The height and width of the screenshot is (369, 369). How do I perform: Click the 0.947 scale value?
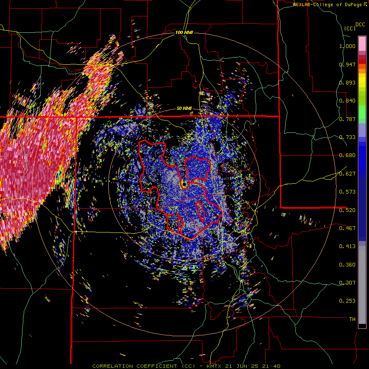coord(347,64)
